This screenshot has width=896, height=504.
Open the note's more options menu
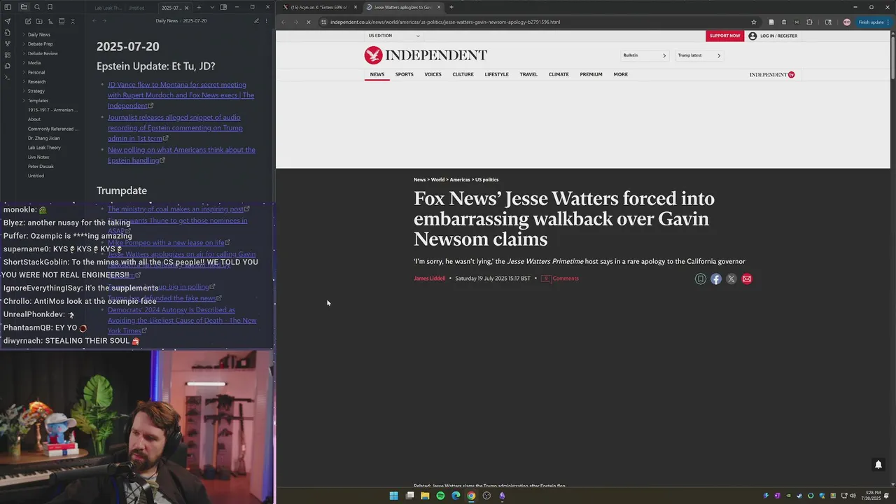click(x=267, y=21)
